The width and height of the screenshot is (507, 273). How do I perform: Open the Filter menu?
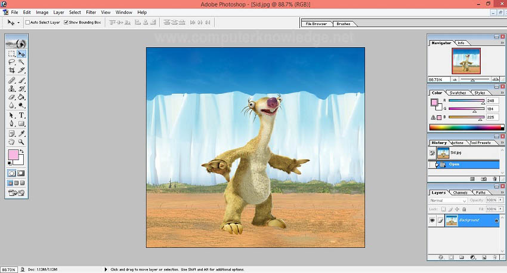click(x=91, y=13)
